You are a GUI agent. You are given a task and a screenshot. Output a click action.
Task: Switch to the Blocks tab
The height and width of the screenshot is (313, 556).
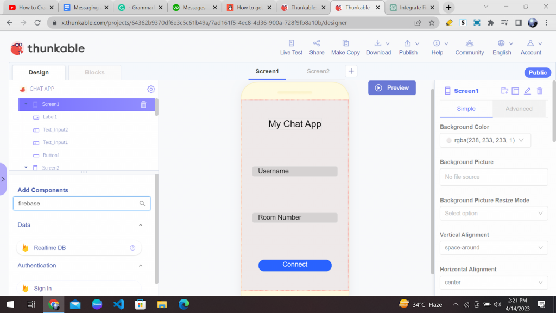click(94, 71)
